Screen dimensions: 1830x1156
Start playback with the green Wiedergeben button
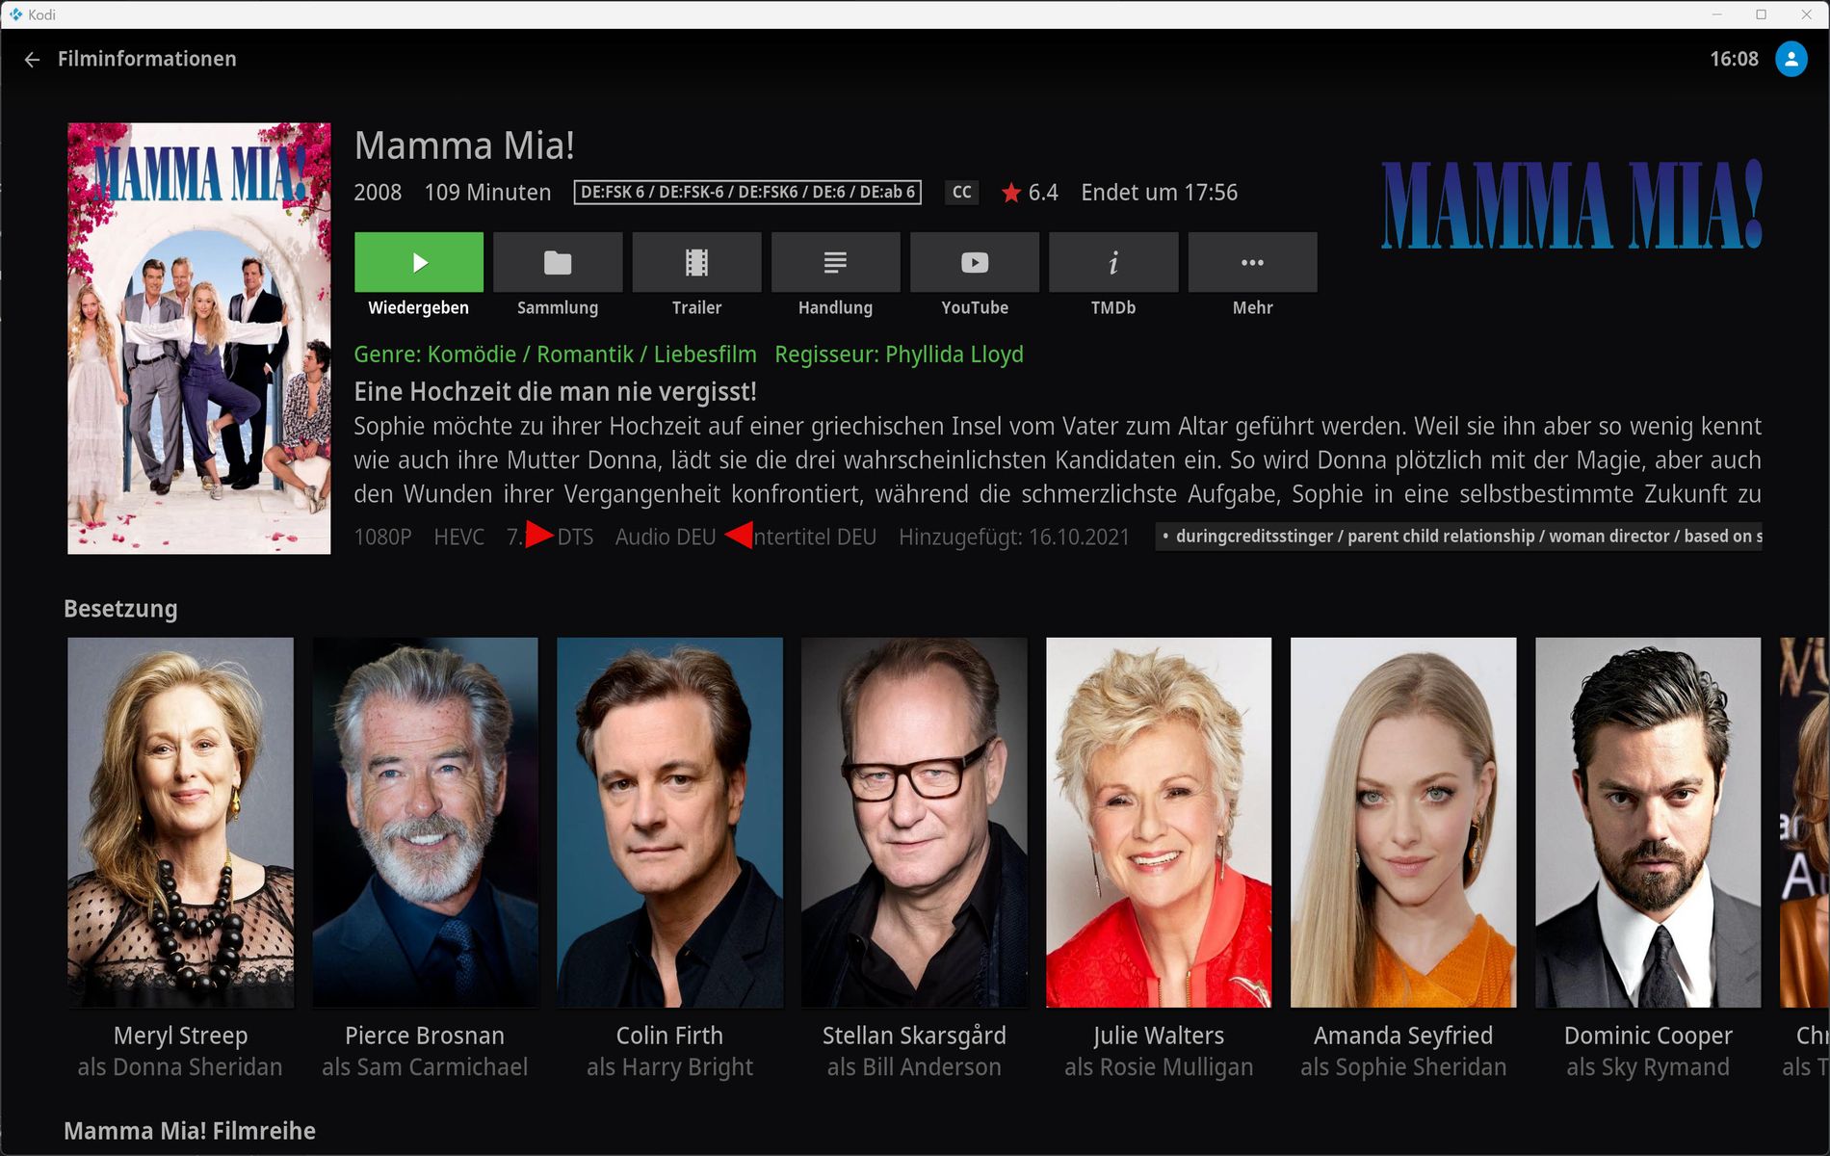[419, 262]
